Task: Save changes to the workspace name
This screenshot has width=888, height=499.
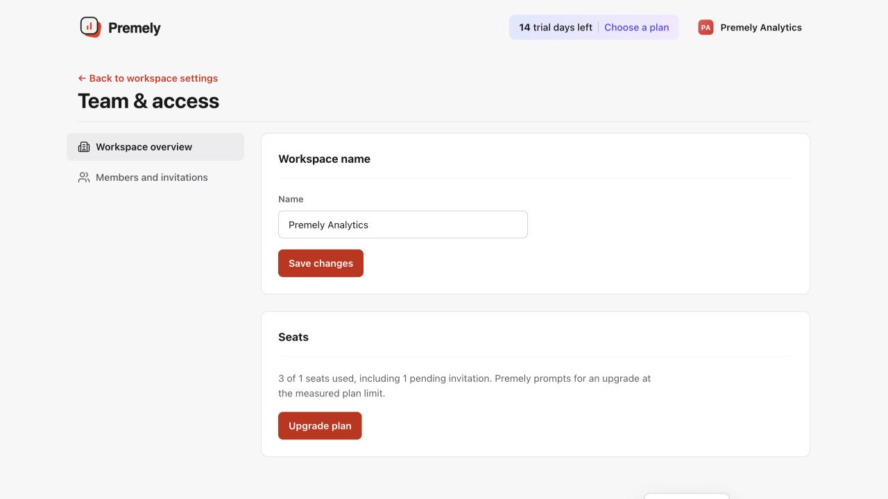Action: [x=321, y=263]
